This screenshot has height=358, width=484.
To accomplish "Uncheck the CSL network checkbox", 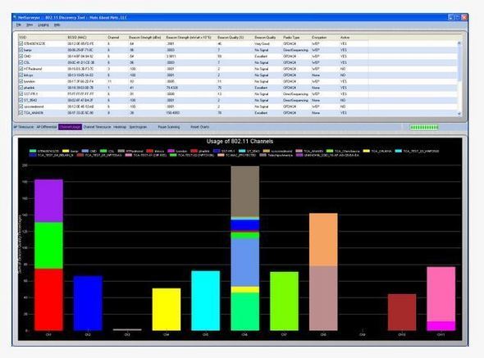I will [x=21, y=62].
